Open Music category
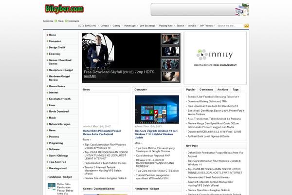Viewport: 292px width, 195px height. click(x=53, y=118)
